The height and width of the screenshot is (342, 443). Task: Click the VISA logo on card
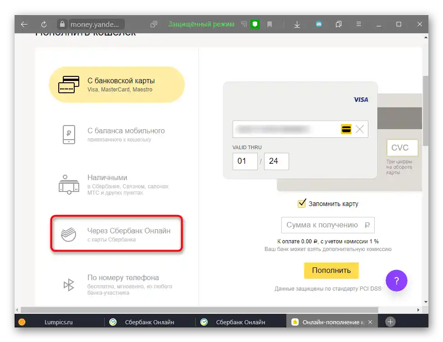[361, 100]
